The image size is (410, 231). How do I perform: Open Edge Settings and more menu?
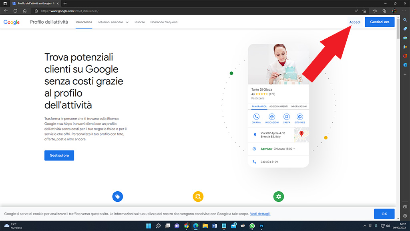pos(404,11)
